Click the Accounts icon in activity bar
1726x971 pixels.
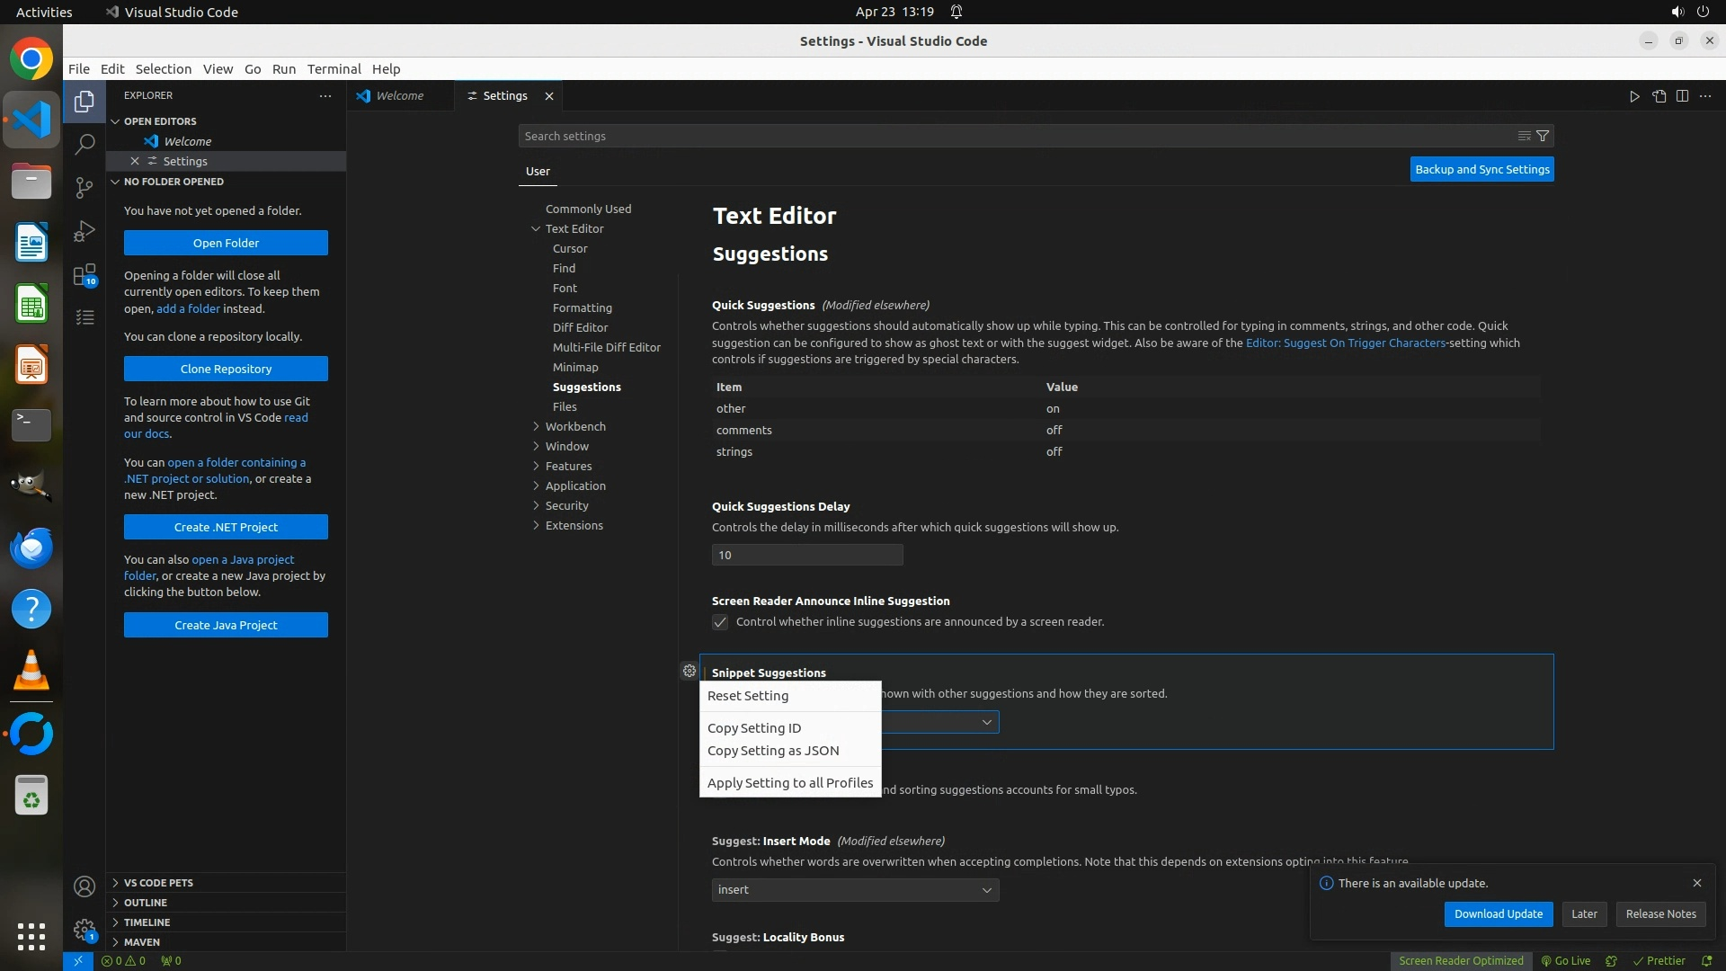click(85, 886)
